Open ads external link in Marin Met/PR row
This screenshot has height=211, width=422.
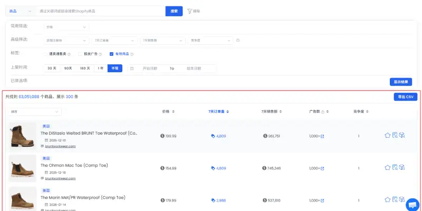322,201
